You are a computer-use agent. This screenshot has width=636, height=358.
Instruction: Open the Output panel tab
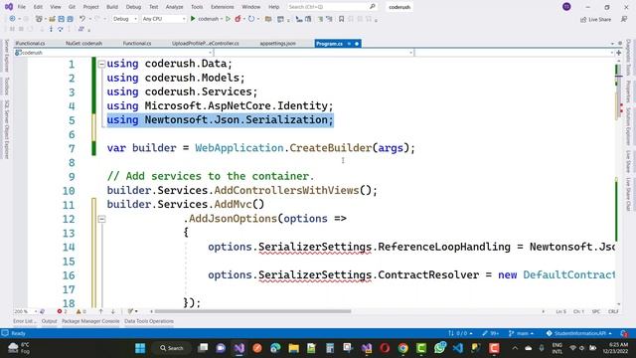pyautogui.click(x=49, y=321)
